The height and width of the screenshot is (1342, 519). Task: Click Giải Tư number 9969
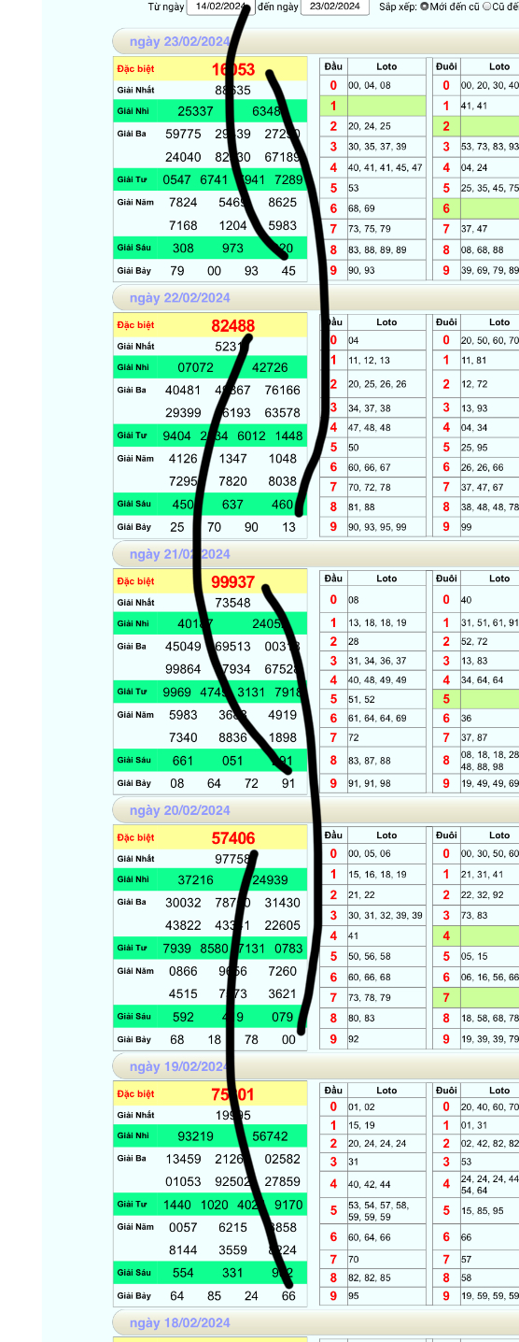pos(176,692)
